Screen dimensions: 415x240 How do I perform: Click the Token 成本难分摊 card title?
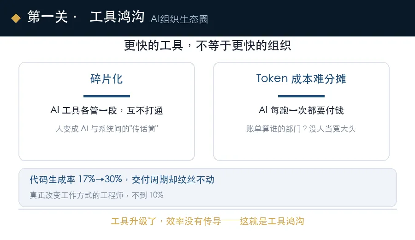click(x=301, y=78)
